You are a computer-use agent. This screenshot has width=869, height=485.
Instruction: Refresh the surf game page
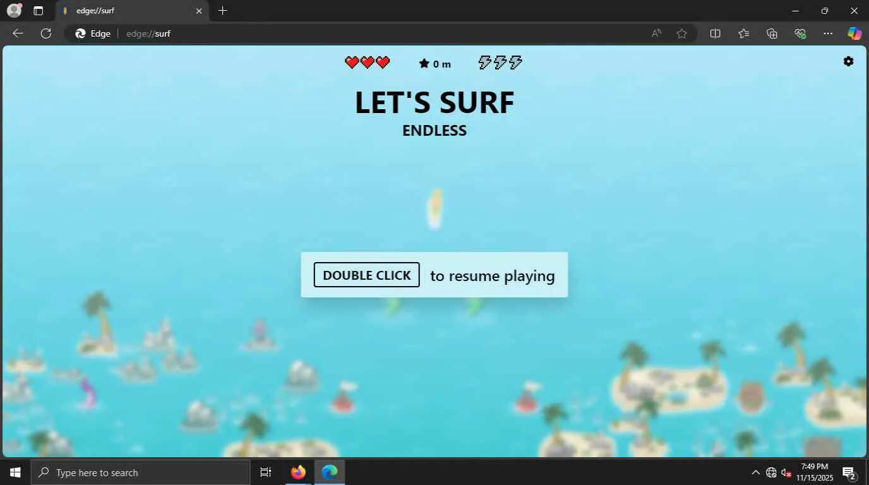tap(46, 33)
